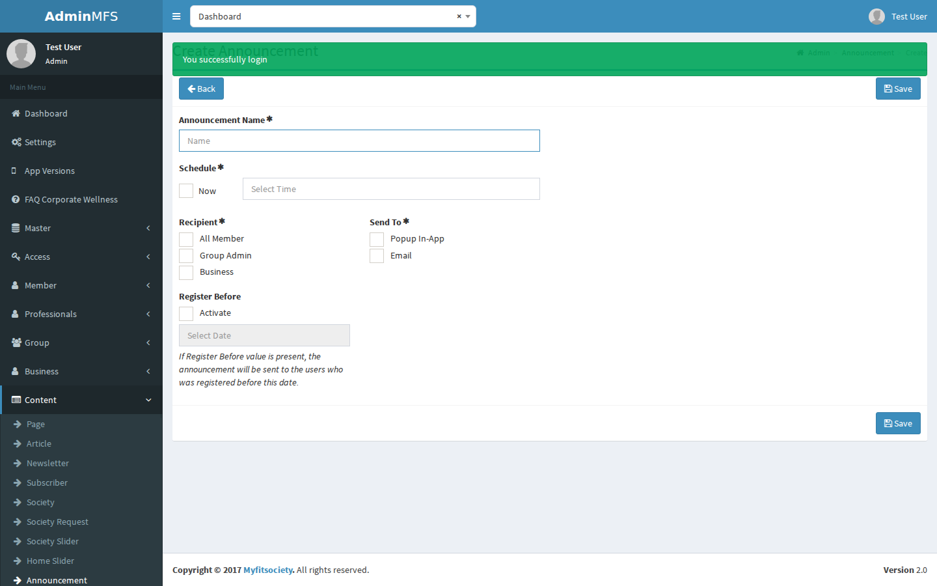This screenshot has width=937, height=586.
Task: Focus the Announcement Name input field
Action: pyautogui.click(x=359, y=141)
